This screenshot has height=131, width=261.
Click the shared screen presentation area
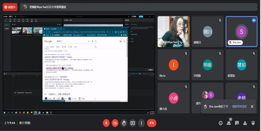click(x=78, y=65)
